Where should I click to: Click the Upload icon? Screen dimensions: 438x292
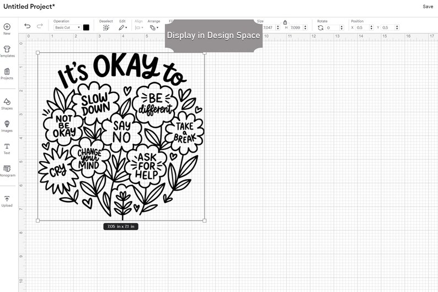point(7,198)
